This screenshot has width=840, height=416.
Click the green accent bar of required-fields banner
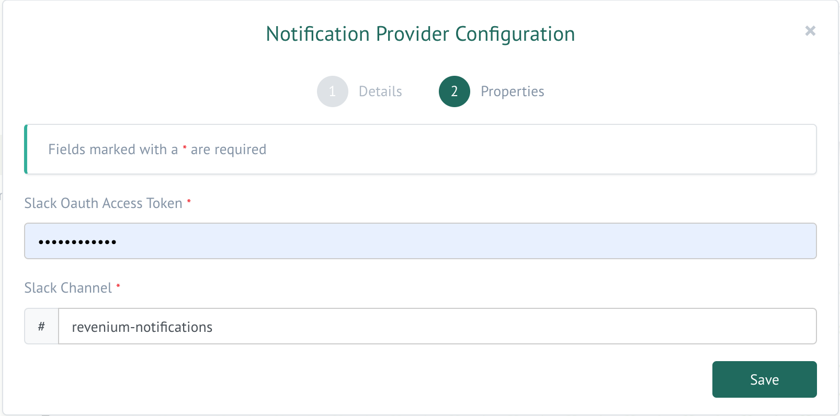(26, 149)
